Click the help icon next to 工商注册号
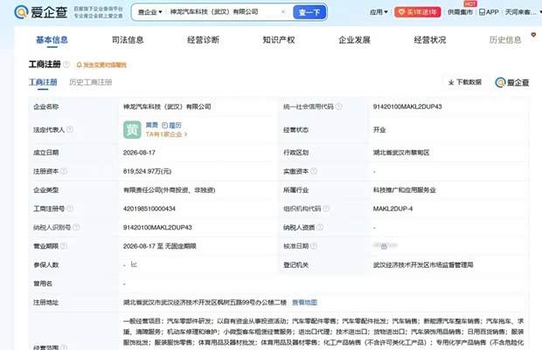This screenshot has height=350, width=542. pos(70,209)
